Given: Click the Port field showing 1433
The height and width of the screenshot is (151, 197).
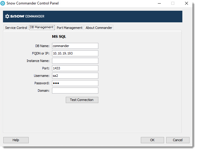Looking at the screenshot, I should pos(75,68).
